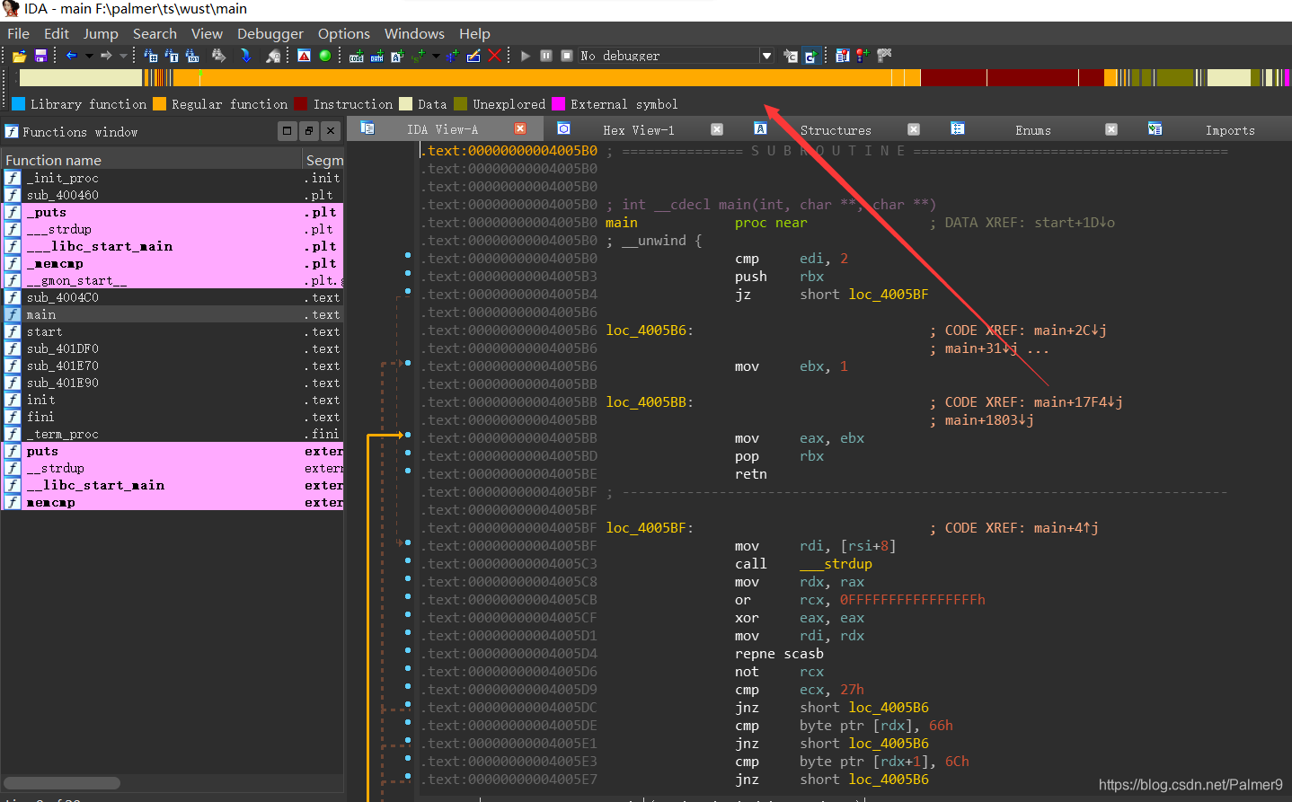
Task: Click the binoculars binary search icon
Action: pos(192,56)
